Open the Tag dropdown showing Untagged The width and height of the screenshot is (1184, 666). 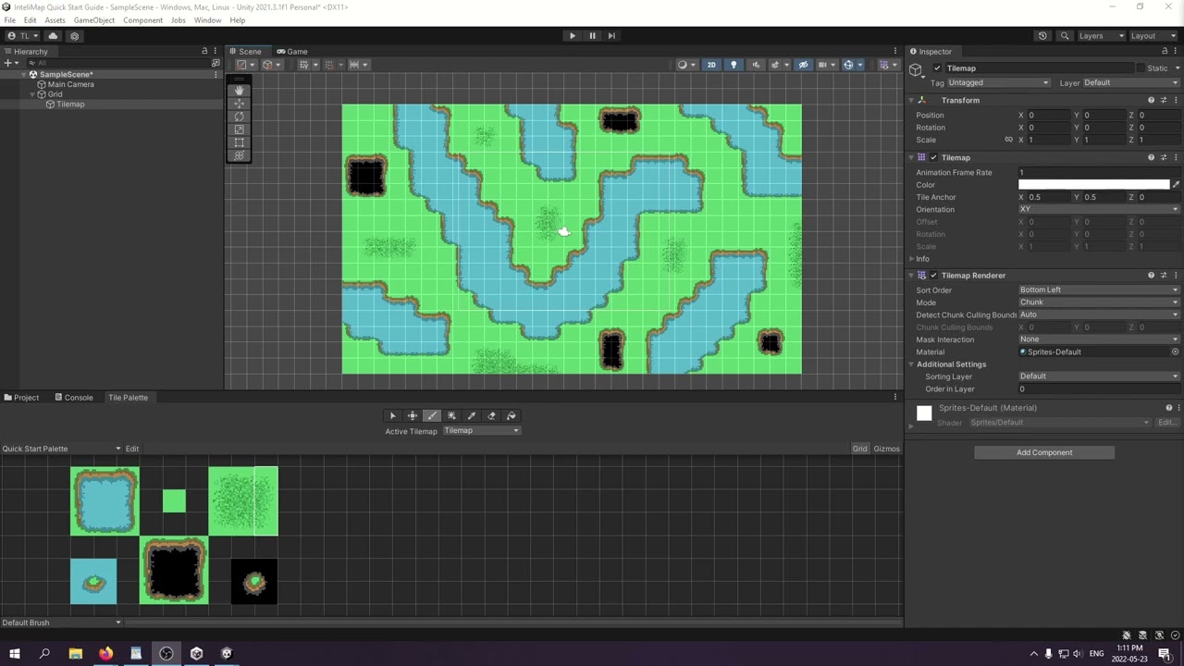997,83
